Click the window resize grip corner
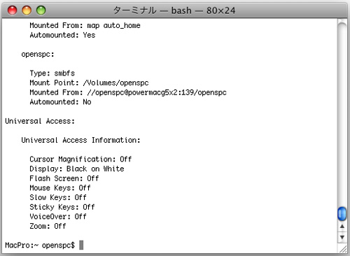Viewport: 350px width, 256px height. pos(343,248)
